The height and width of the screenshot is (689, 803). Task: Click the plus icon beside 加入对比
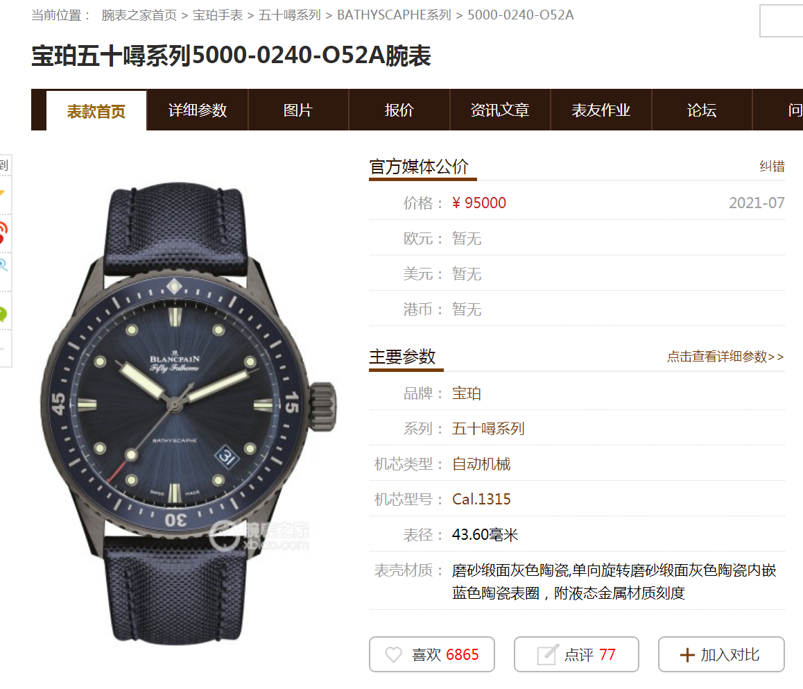pyautogui.click(x=687, y=655)
